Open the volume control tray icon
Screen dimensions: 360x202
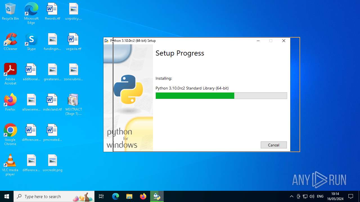pos(312,196)
